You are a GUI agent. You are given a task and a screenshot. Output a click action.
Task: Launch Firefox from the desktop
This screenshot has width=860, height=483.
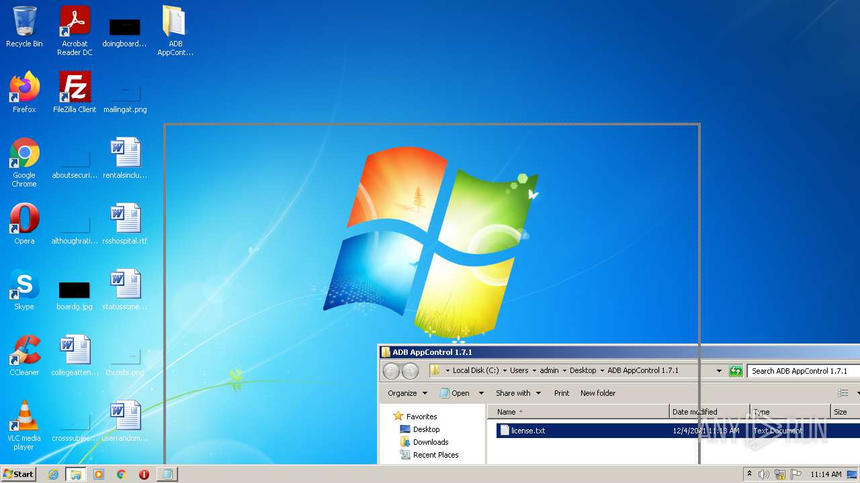(x=24, y=93)
